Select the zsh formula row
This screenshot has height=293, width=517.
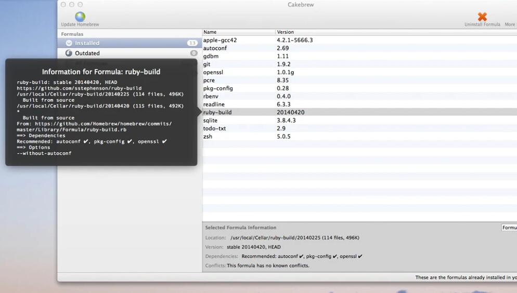coord(359,136)
